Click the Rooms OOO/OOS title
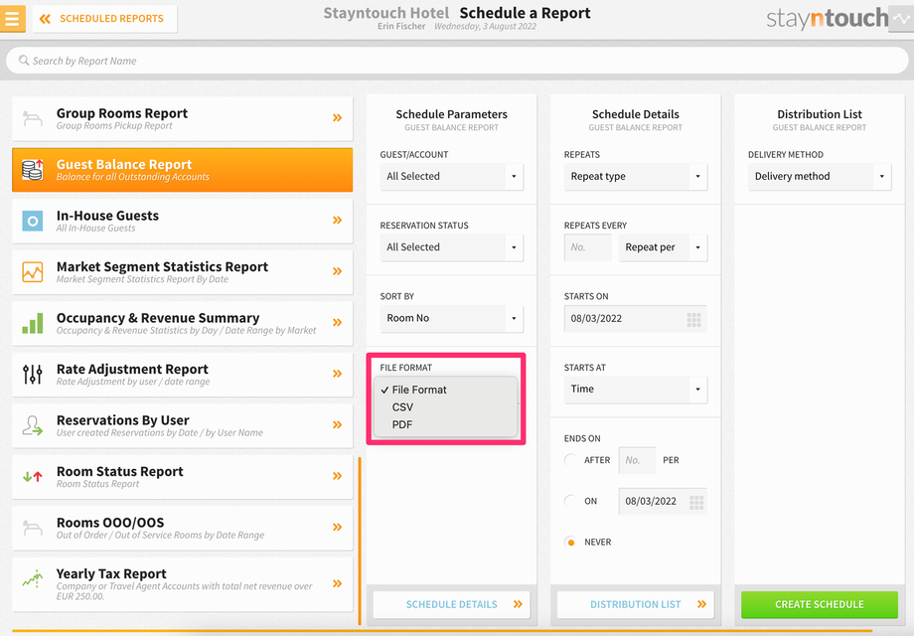 click(x=110, y=523)
